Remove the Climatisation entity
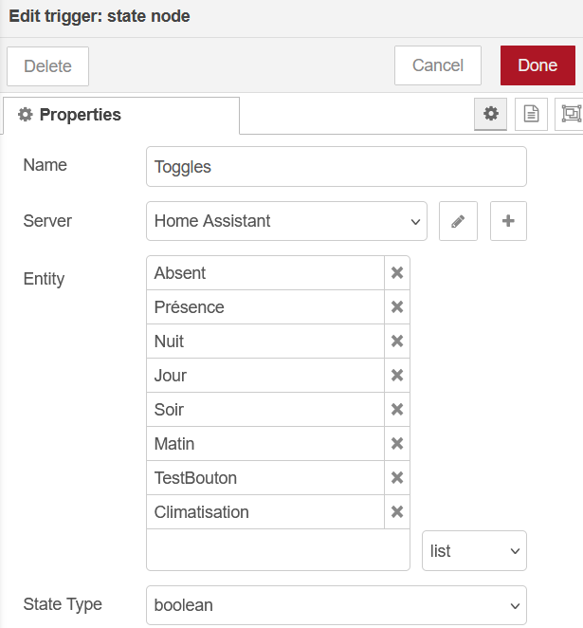Viewport: 583px width, 628px height. pos(397,512)
